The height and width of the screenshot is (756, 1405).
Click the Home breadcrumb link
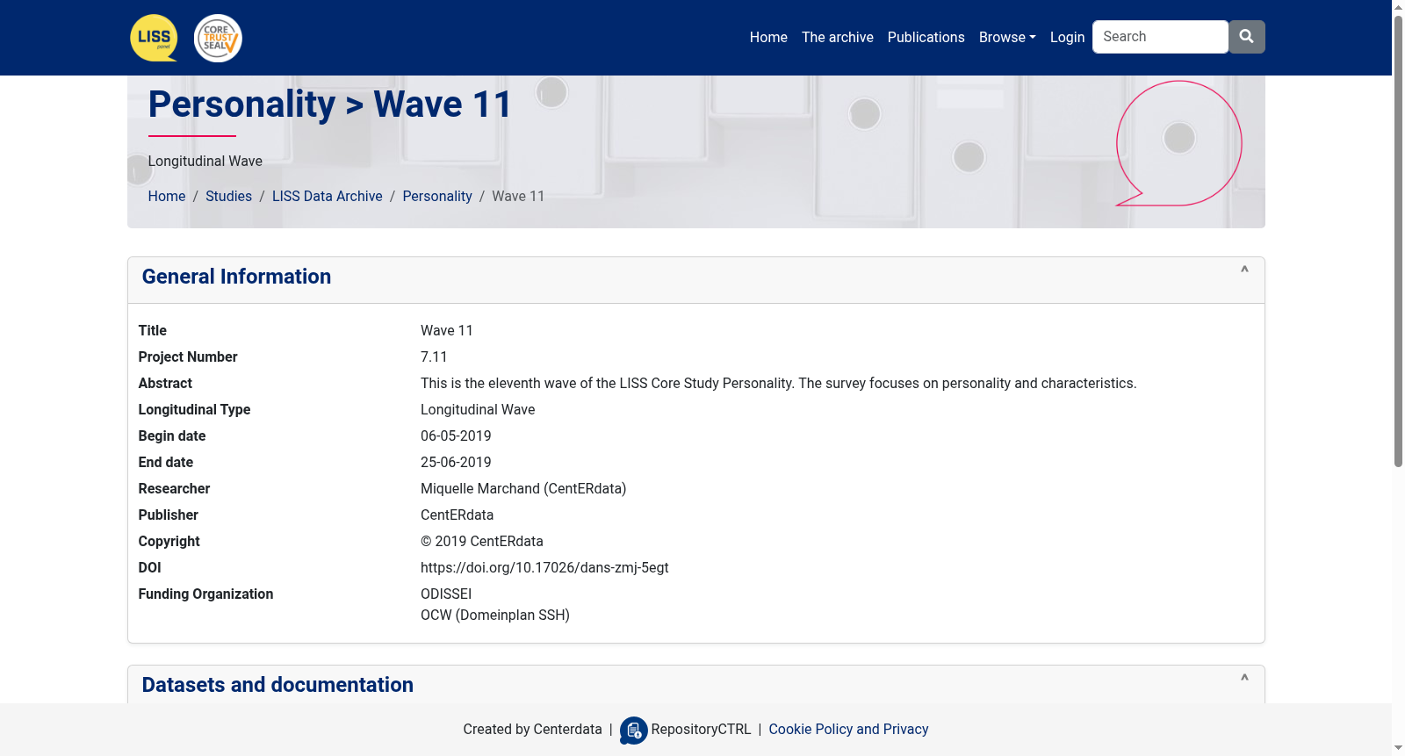(167, 196)
